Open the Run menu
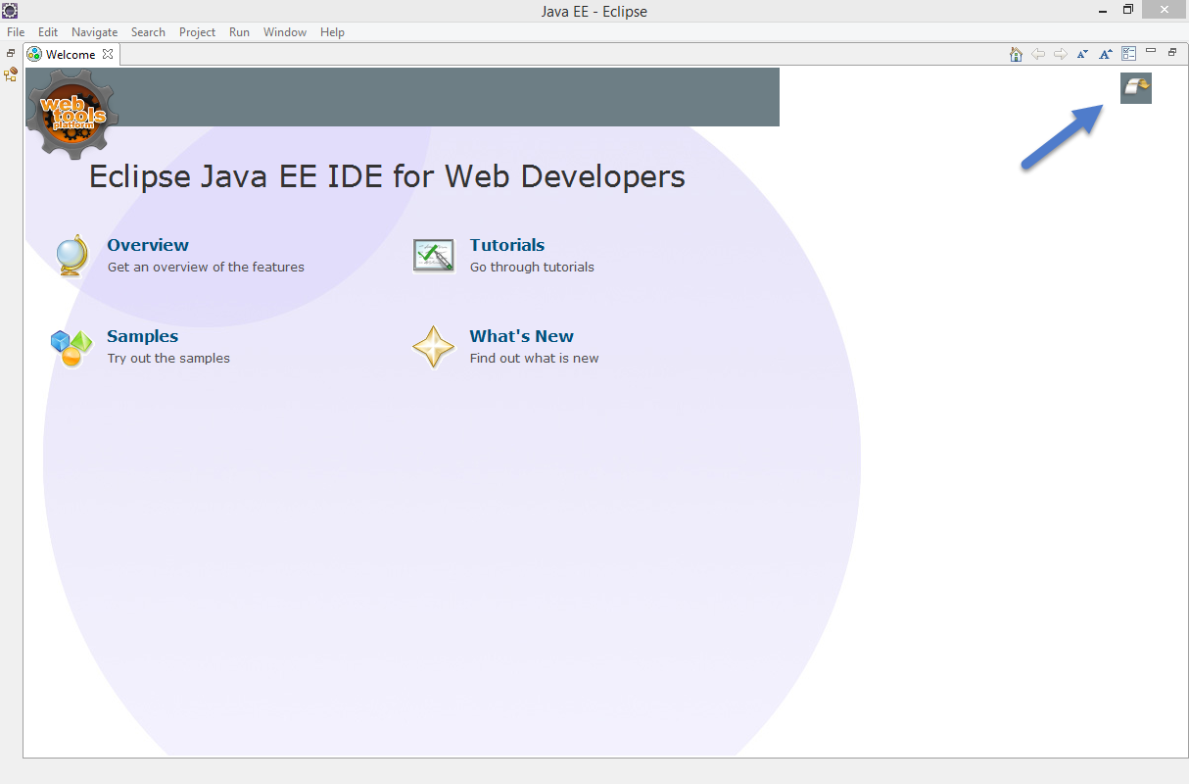1189x784 pixels. [239, 32]
